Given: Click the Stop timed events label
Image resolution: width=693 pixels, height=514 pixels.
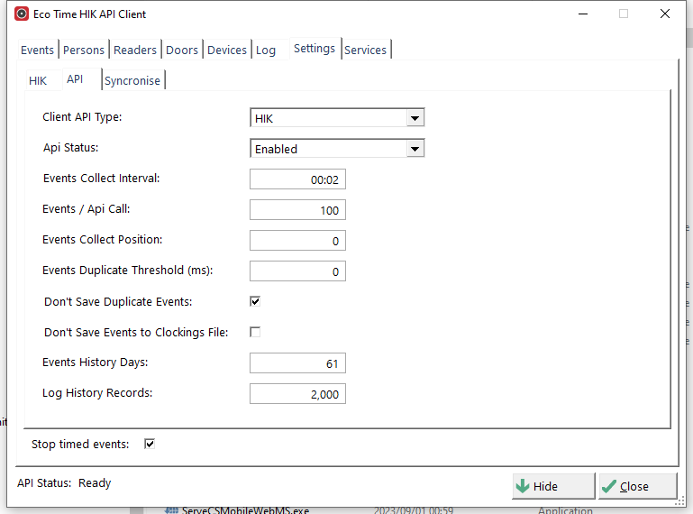Looking at the screenshot, I should coord(80,444).
